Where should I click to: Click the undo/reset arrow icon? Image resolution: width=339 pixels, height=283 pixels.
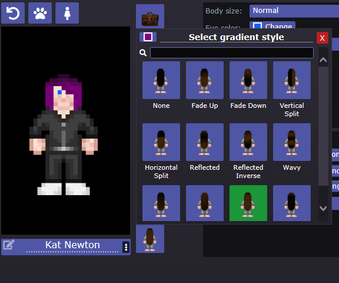point(13,13)
